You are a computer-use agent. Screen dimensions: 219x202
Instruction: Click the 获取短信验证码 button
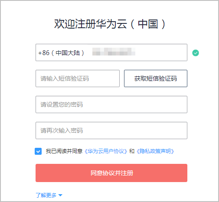pos(156,78)
